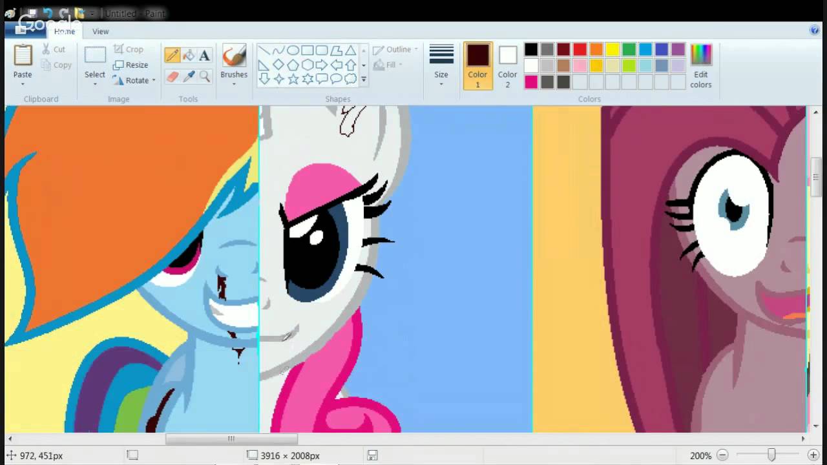Choose the Diamond shape
Screen dimensions: 827x465
278,65
